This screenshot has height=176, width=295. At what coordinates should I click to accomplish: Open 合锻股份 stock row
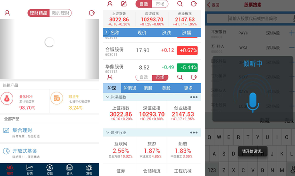point(152,51)
